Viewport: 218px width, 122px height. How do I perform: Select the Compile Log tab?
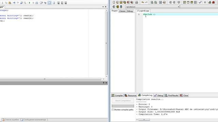[145, 95]
